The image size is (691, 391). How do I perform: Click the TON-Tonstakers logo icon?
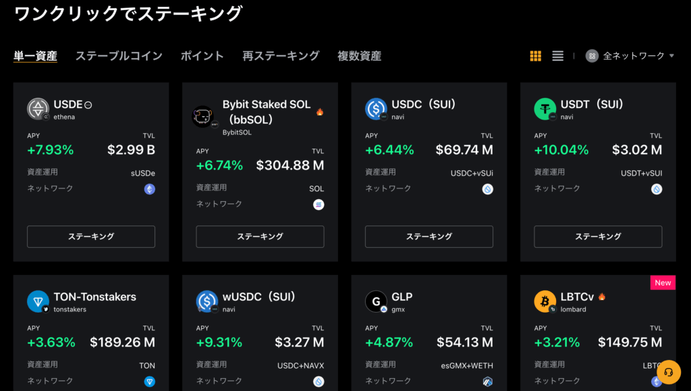[38, 301]
